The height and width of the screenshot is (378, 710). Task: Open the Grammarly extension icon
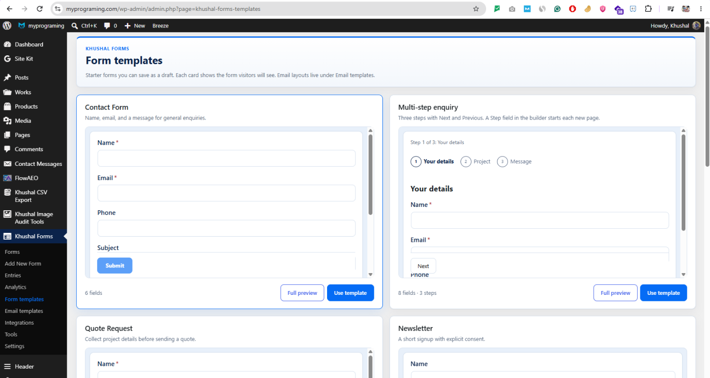coord(558,9)
